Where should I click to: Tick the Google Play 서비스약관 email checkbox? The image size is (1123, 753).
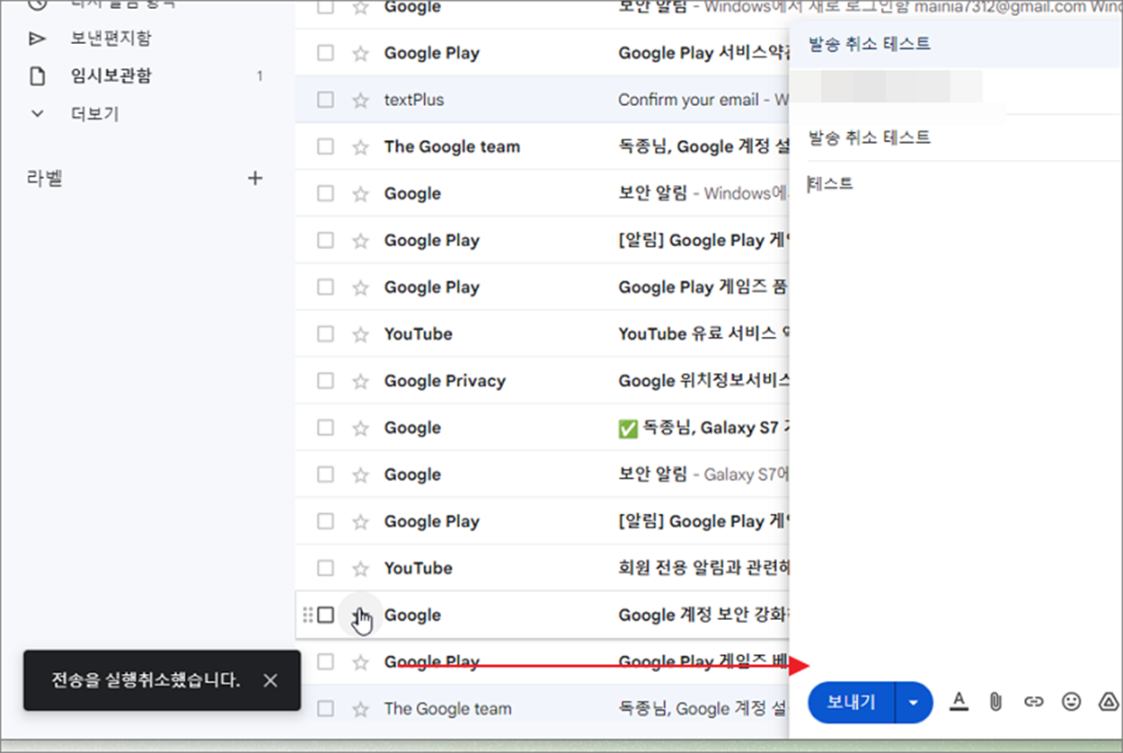[325, 53]
